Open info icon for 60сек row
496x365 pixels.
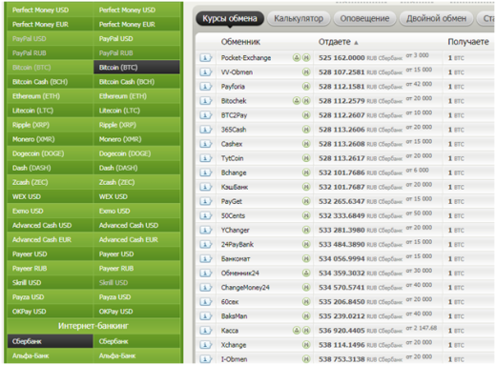coord(205,302)
